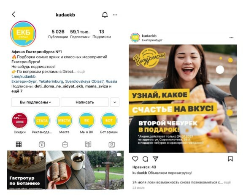Image resolution: width=246 pixels, height=195 pixels.
Task: Share post via paper plane icon
Action: point(155,159)
